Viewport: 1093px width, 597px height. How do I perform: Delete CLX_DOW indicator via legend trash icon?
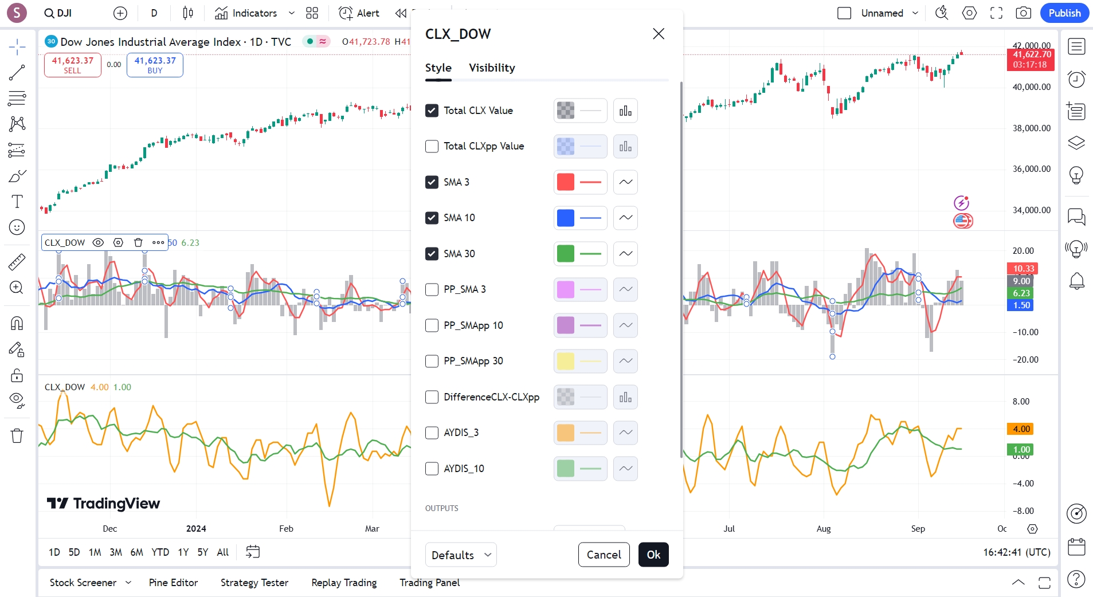pyautogui.click(x=138, y=242)
